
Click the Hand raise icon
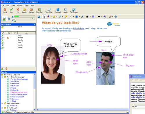pyautogui.click(x=5, y=10)
